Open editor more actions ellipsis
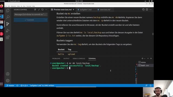Screen dimensions: 173x97 (x=151, y=10)
